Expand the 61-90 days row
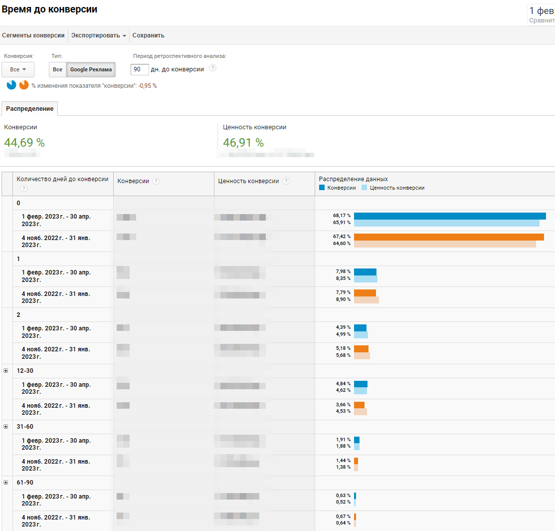The image size is (555, 531). point(6,483)
